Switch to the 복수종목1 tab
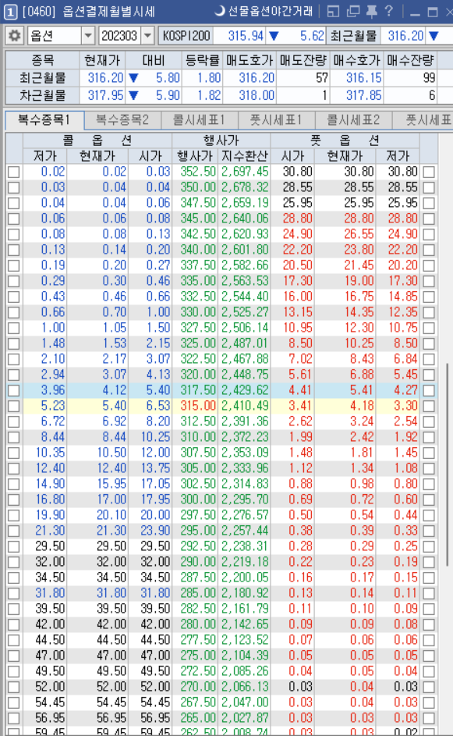453x736 pixels. pos(44,120)
